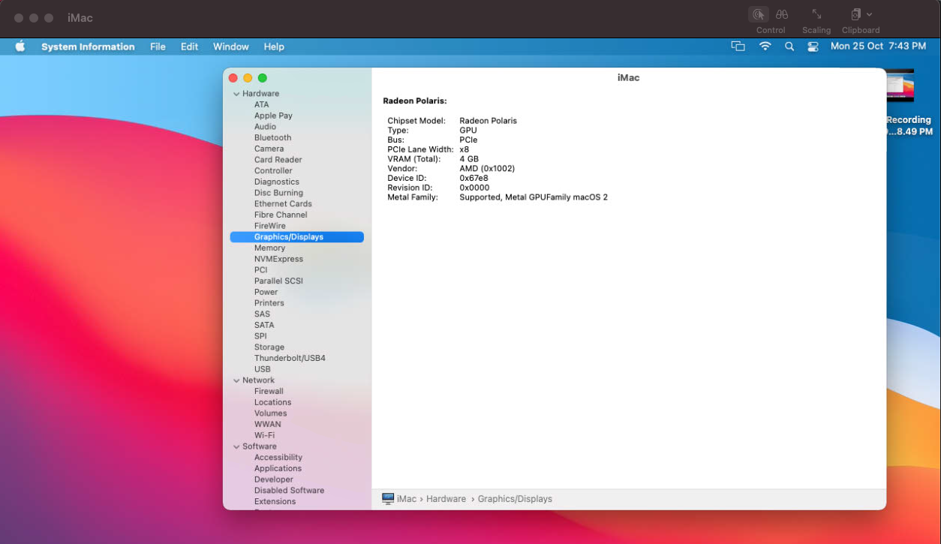This screenshot has width=941, height=544.
Task: Select PCI in the sidebar
Action: click(x=260, y=270)
